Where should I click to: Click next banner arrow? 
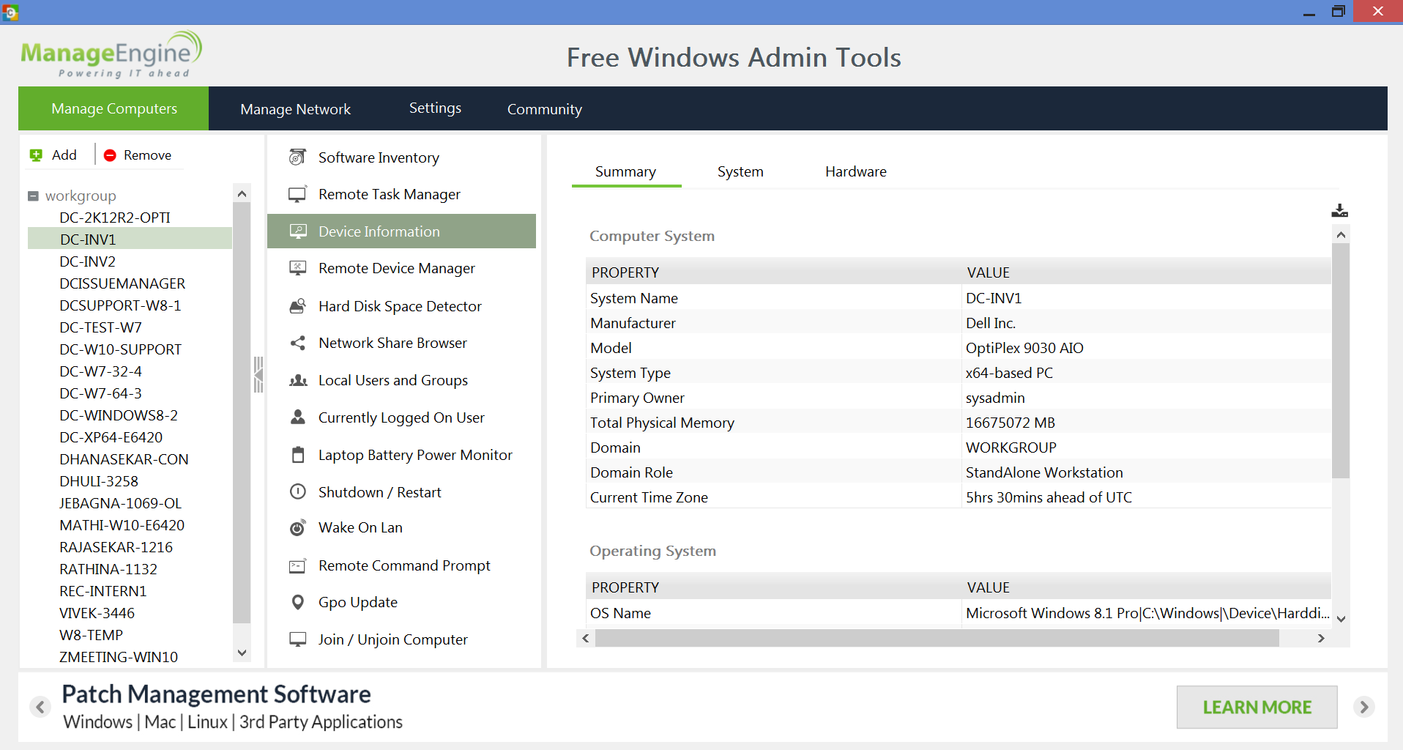pyautogui.click(x=1363, y=707)
